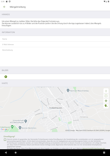The height and width of the screenshot is (156, 110).
Task: Open Android recent apps square button
Action: point(104,153)
